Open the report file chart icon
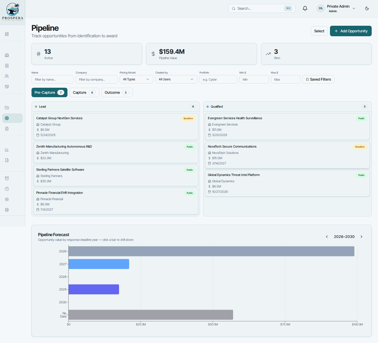Screen dimensions: 378x343 (x=7, y=160)
